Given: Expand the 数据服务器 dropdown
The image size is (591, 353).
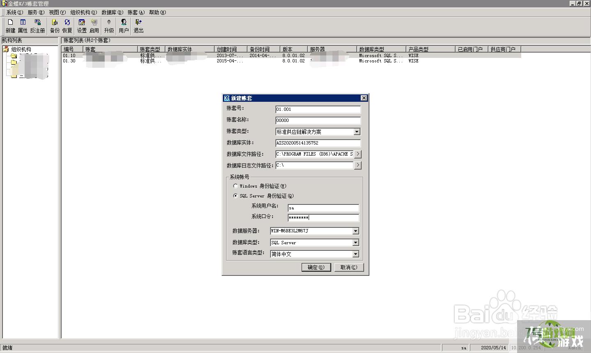Looking at the screenshot, I should [x=355, y=231].
